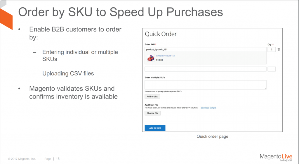Click the SKU field containing product_dynamic_151
This screenshot has height=164, width=299.
206,50
